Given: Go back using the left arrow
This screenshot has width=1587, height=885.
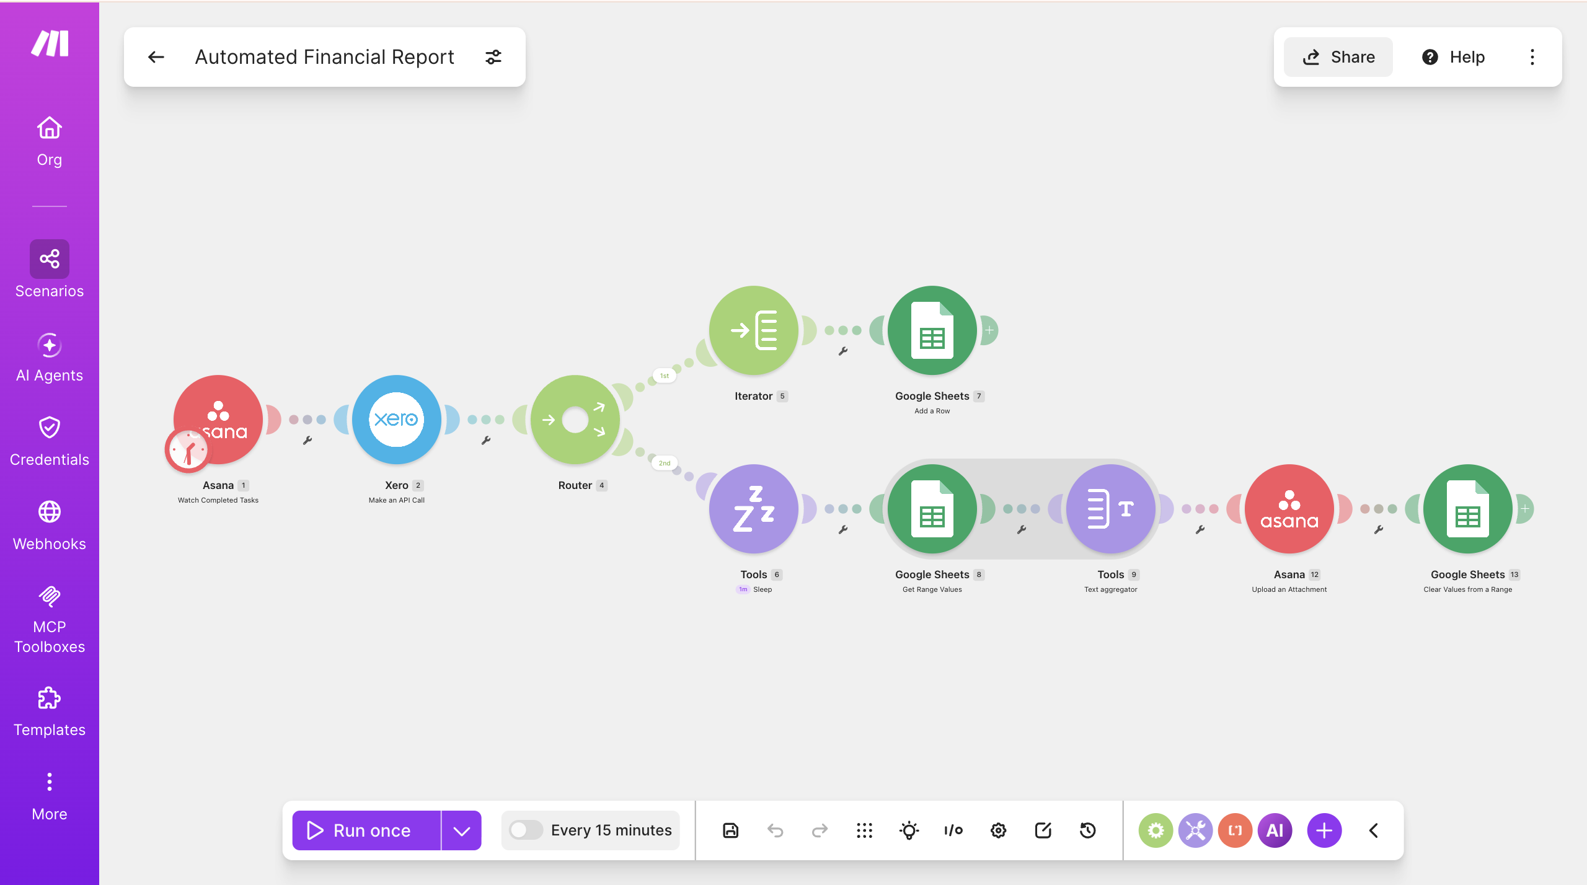Looking at the screenshot, I should (156, 57).
